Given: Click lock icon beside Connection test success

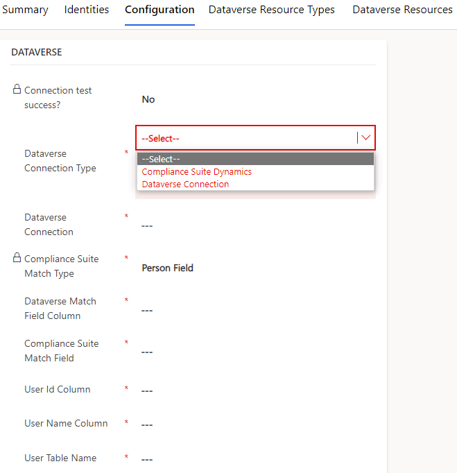Looking at the screenshot, I should click(17, 89).
